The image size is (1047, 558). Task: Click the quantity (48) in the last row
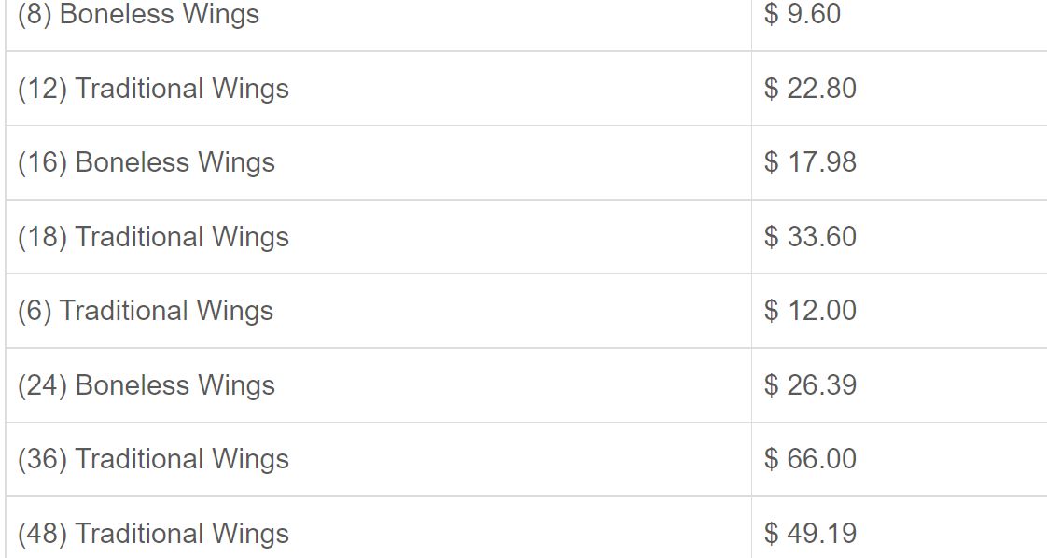(x=43, y=534)
